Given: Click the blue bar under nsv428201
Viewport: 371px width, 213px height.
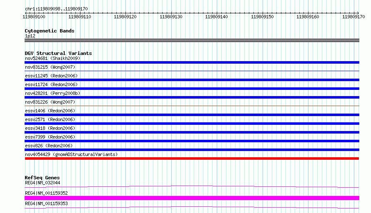Looking at the screenshot, I should [192, 97].
